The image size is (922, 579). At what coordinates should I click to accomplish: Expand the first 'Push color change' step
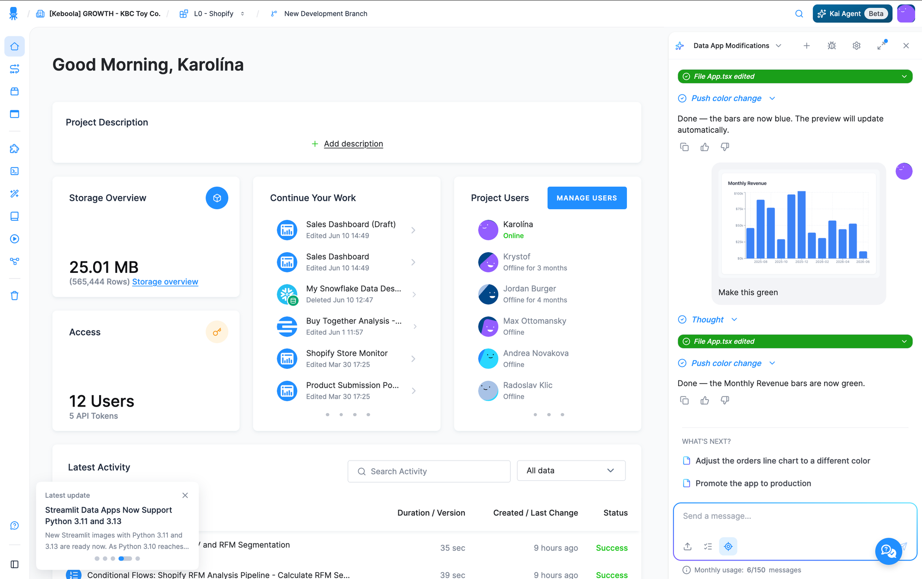tap(727, 98)
